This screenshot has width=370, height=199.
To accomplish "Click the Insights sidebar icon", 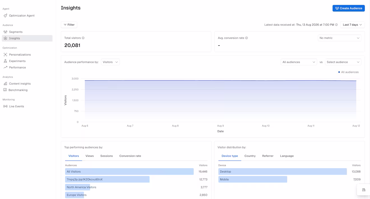I will pyautogui.click(x=5, y=38).
